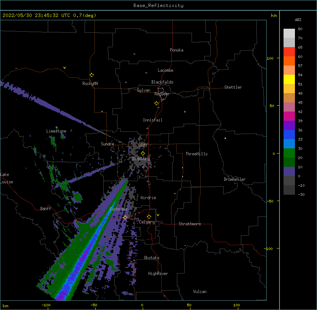Click the yellow diamond marker above RockyMH

click(92, 75)
